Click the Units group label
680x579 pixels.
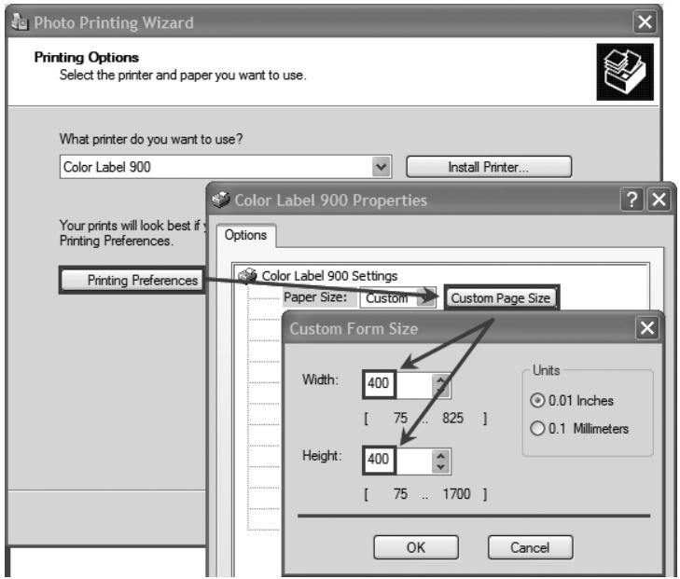tap(546, 370)
